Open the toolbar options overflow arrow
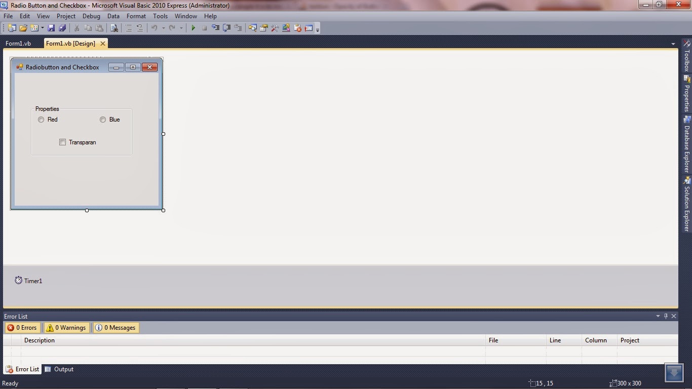The height and width of the screenshot is (389, 692). tap(318, 29)
